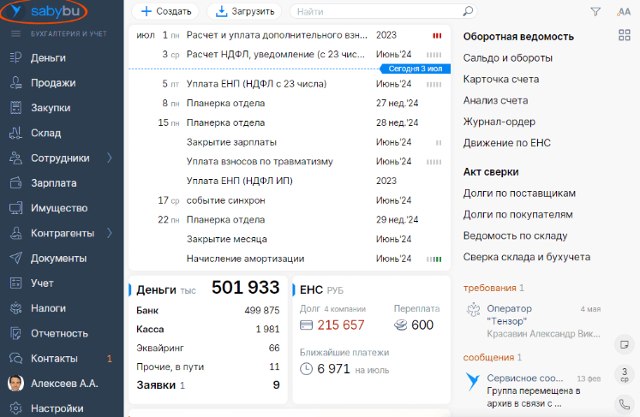Viewport: 640px width, 417px height.
Task: Click progress bars of Начисление амортизации
Action: click(x=434, y=259)
